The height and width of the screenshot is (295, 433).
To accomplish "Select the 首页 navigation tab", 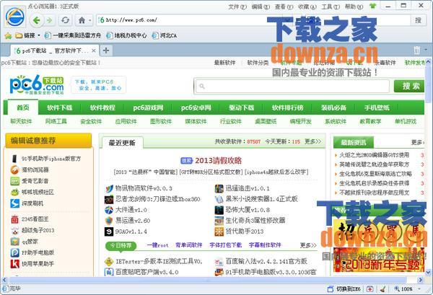I will click(x=23, y=107).
